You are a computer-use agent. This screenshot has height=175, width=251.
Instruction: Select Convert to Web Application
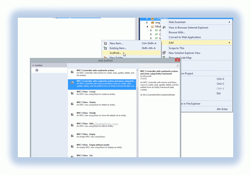[197, 37]
